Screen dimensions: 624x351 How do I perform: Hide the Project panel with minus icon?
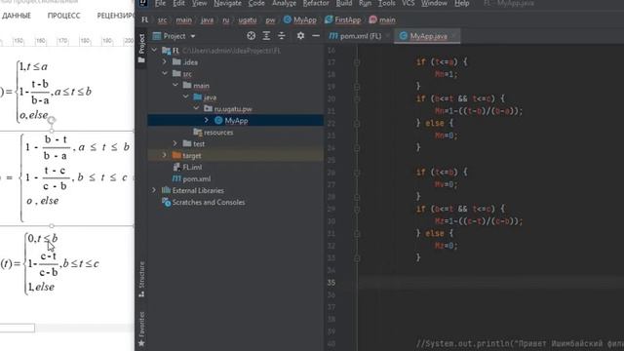point(316,36)
